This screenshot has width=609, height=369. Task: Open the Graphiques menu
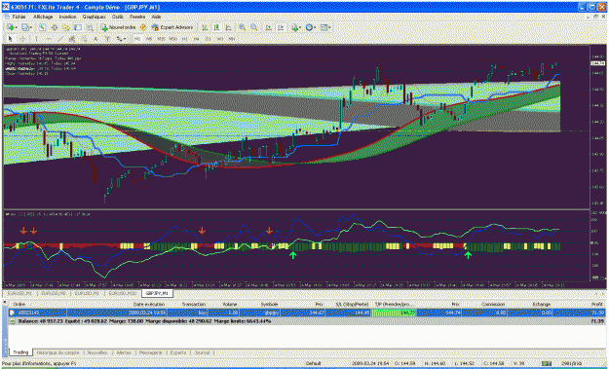pyautogui.click(x=94, y=17)
